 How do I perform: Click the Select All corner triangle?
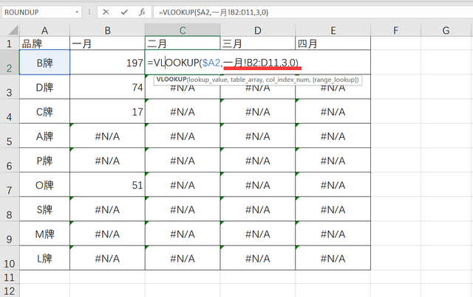point(13,30)
